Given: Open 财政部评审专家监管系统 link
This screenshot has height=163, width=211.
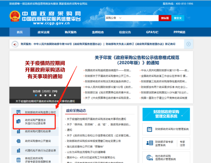Looking at the screenshot, I should (x=164, y=144).
